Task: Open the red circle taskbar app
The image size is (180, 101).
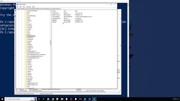Action: pyautogui.click(x=71, y=99)
